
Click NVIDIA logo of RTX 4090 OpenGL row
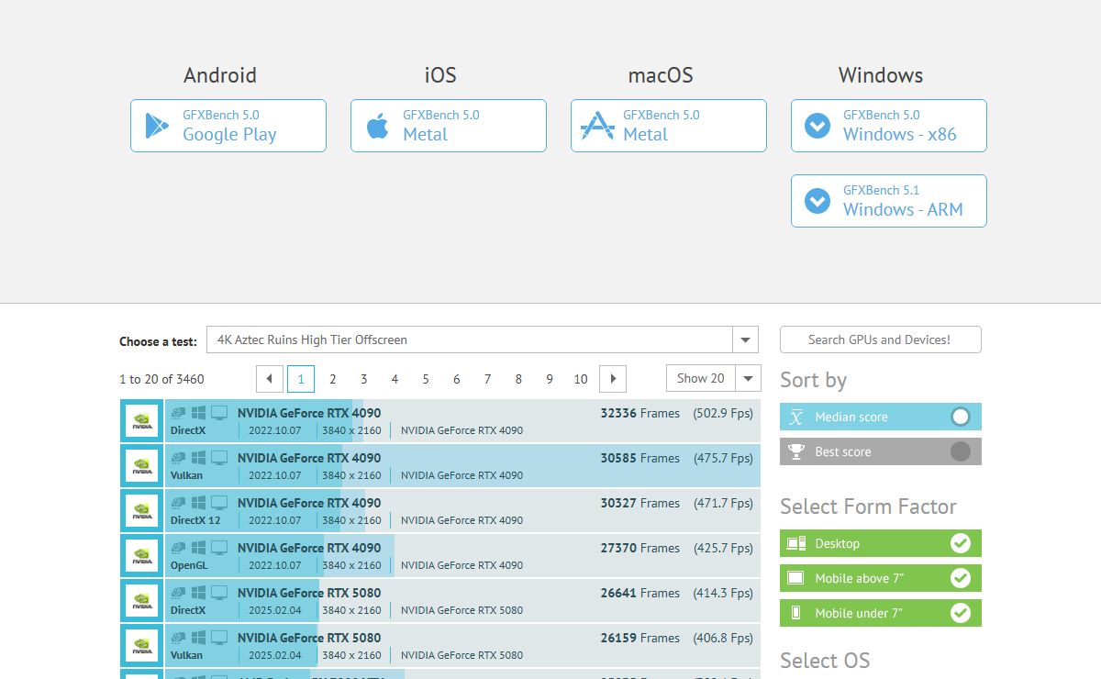142,556
